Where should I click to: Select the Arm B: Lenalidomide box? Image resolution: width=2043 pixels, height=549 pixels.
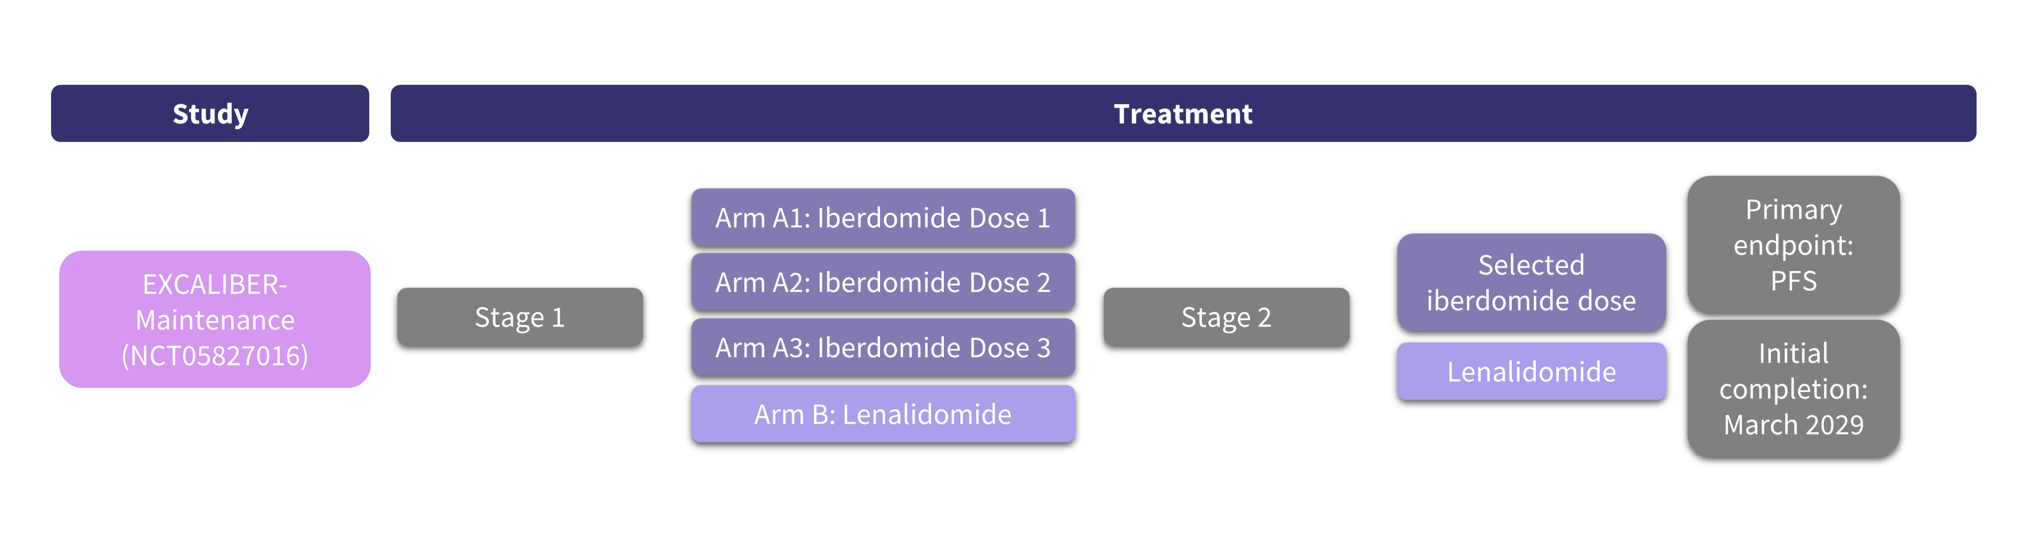point(883,413)
